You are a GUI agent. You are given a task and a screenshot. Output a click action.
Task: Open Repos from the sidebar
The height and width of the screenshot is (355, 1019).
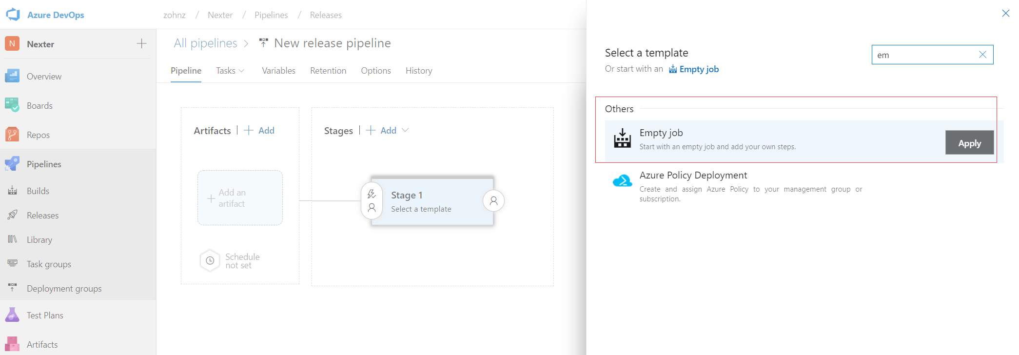[38, 135]
